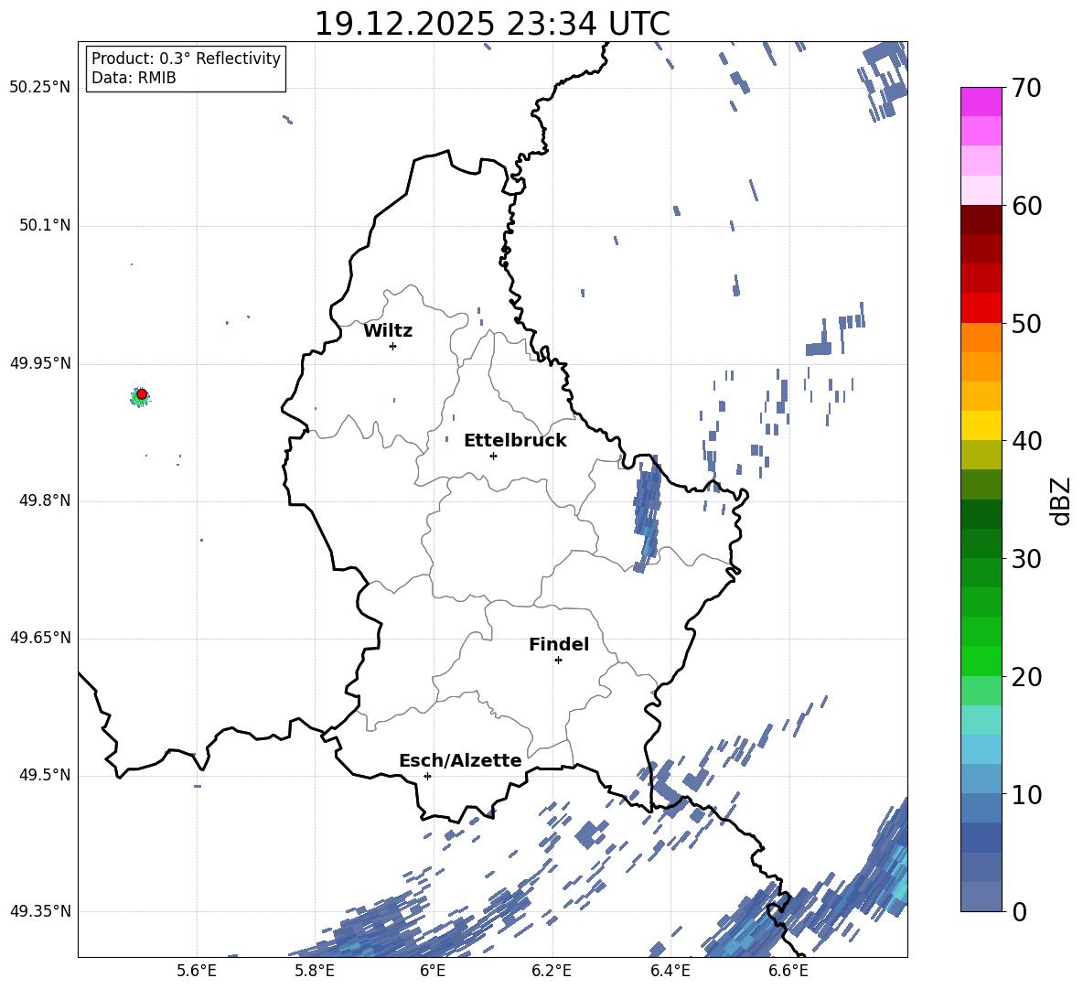Click the 49.35°N latitude label
This screenshot has width=1083, height=989.
point(40,911)
